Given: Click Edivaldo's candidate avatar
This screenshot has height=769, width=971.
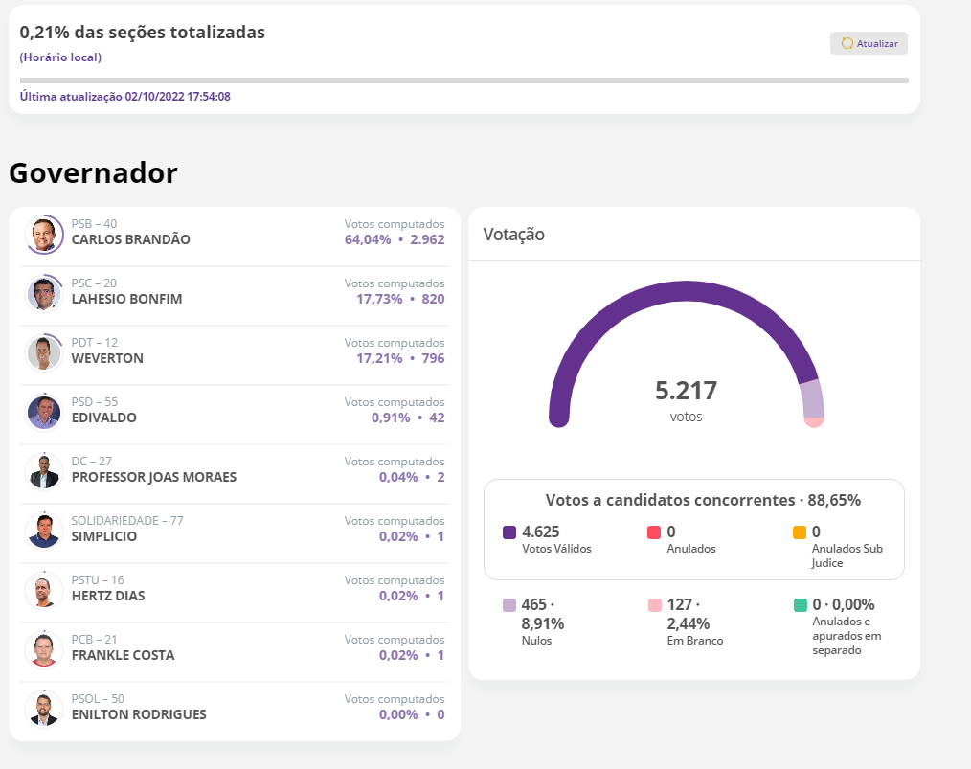Looking at the screenshot, I should click(x=44, y=412).
